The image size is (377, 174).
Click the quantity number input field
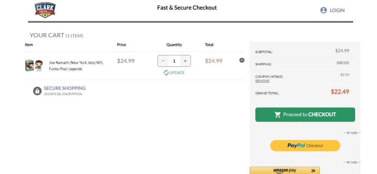point(174,61)
